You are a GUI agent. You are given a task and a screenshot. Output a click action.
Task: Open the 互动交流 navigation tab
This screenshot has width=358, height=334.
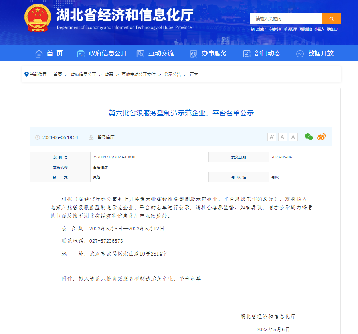click(x=155, y=53)
